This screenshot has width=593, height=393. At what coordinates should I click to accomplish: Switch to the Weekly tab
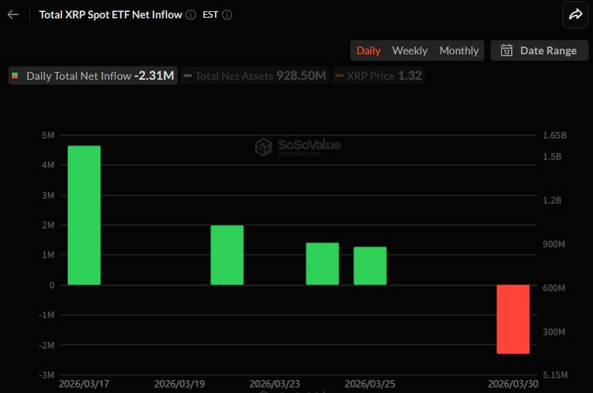point(410,50)
